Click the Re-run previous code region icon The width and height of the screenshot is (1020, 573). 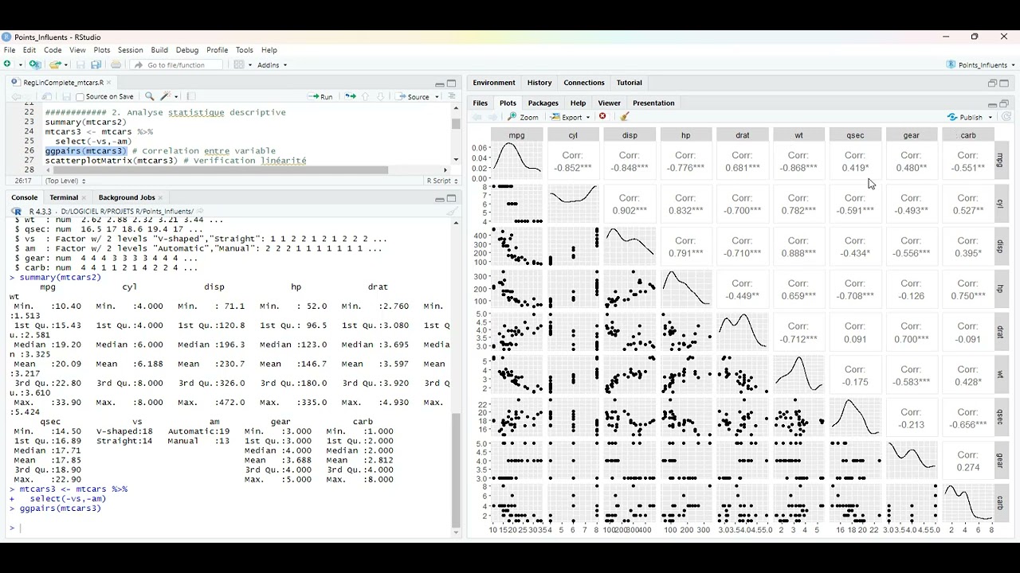pyautogui.click(x=350, y=96)
